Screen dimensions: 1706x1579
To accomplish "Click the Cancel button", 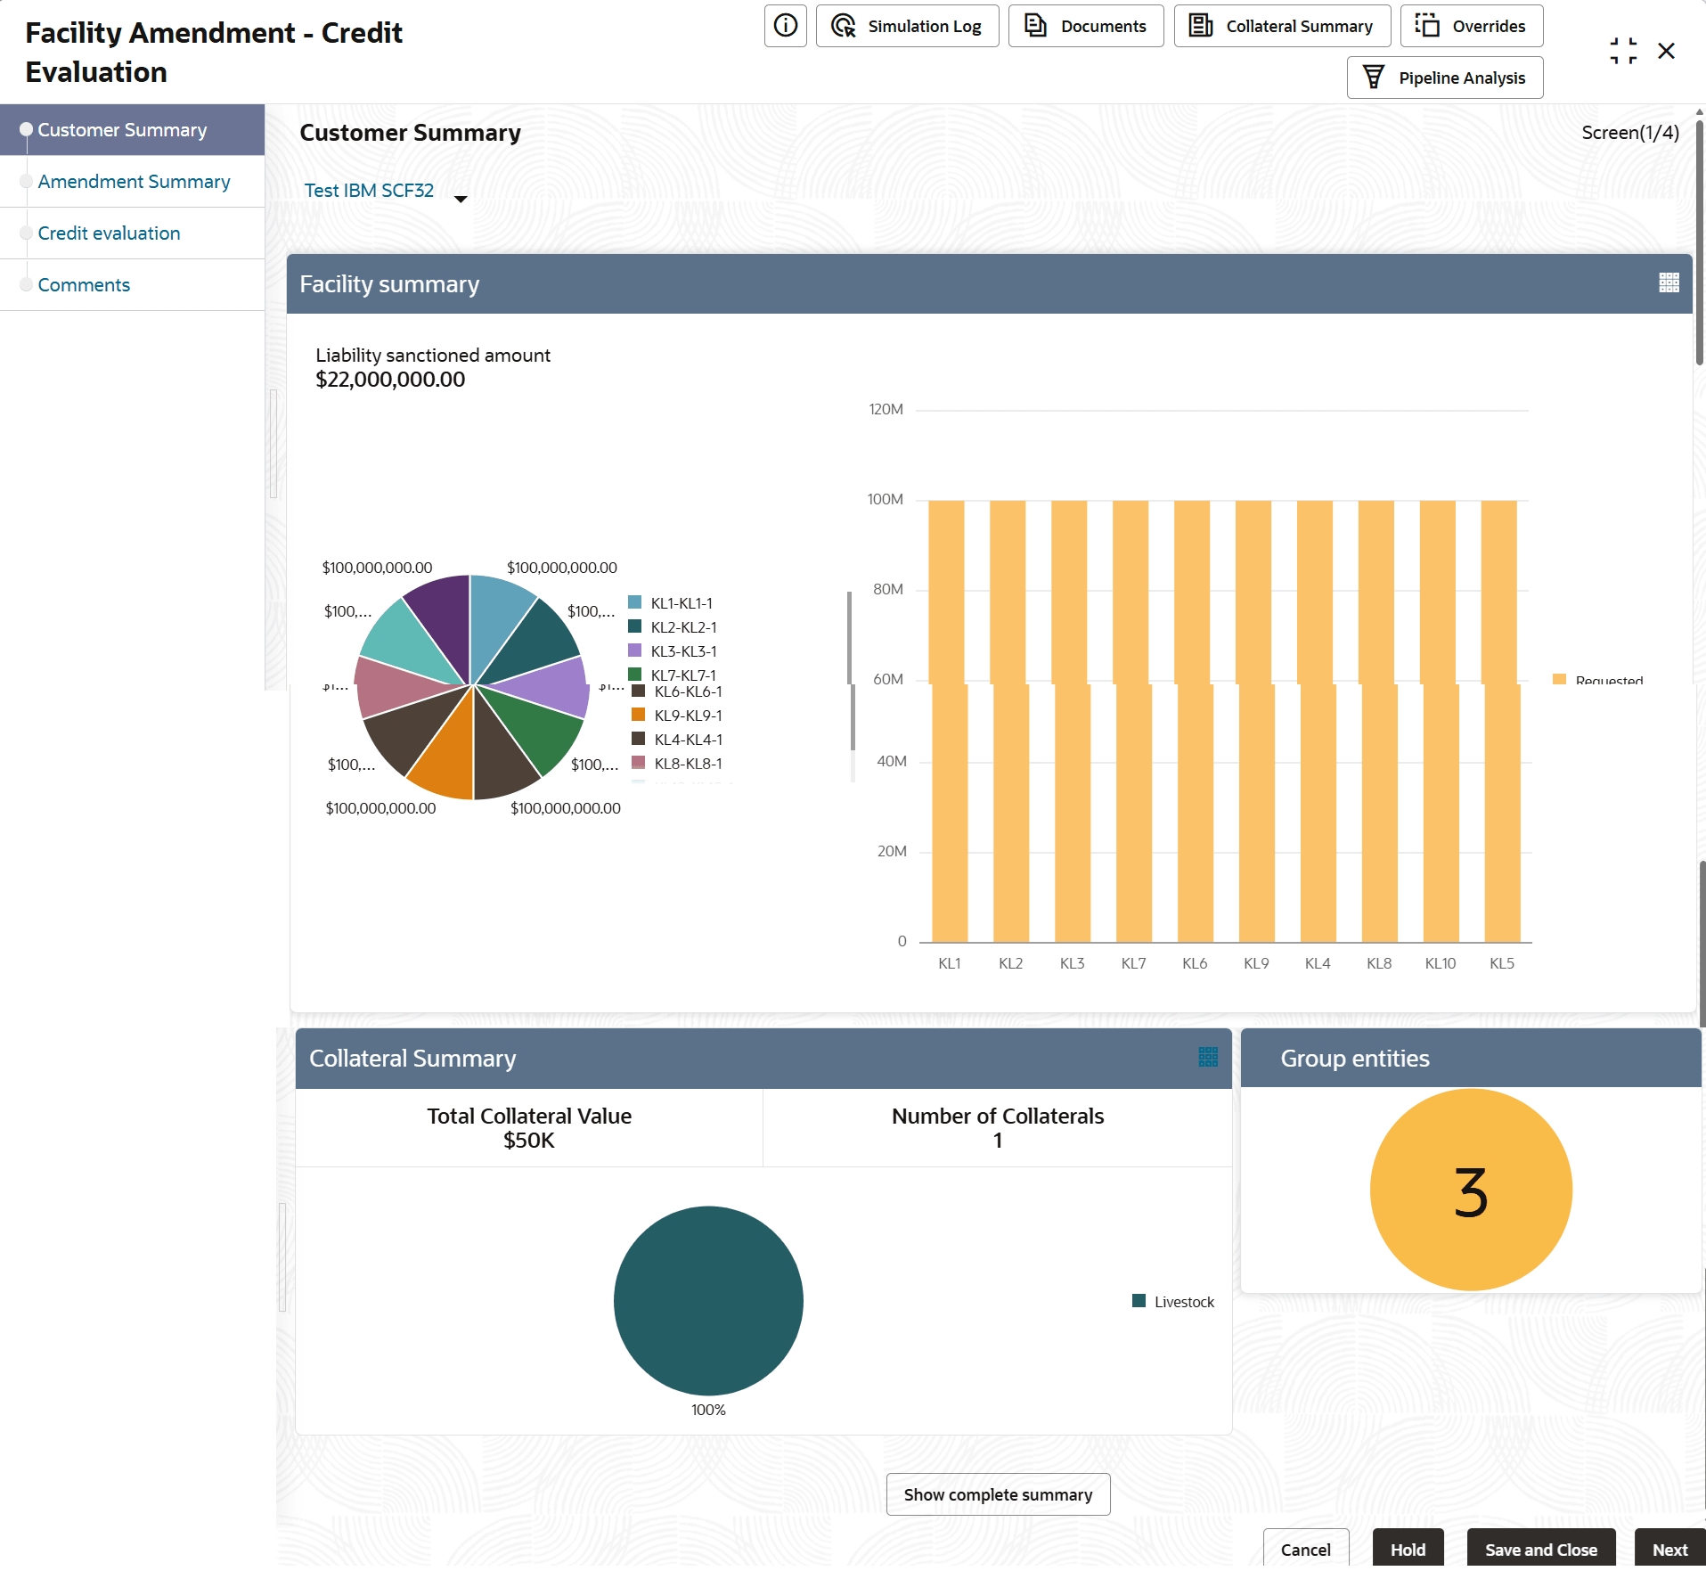I will 1306,1549.
